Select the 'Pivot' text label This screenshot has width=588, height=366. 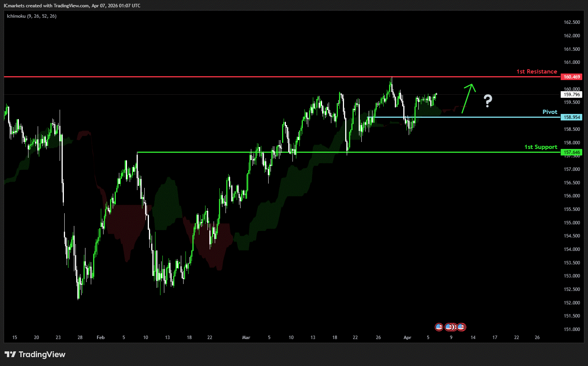[x=550, y=112]
